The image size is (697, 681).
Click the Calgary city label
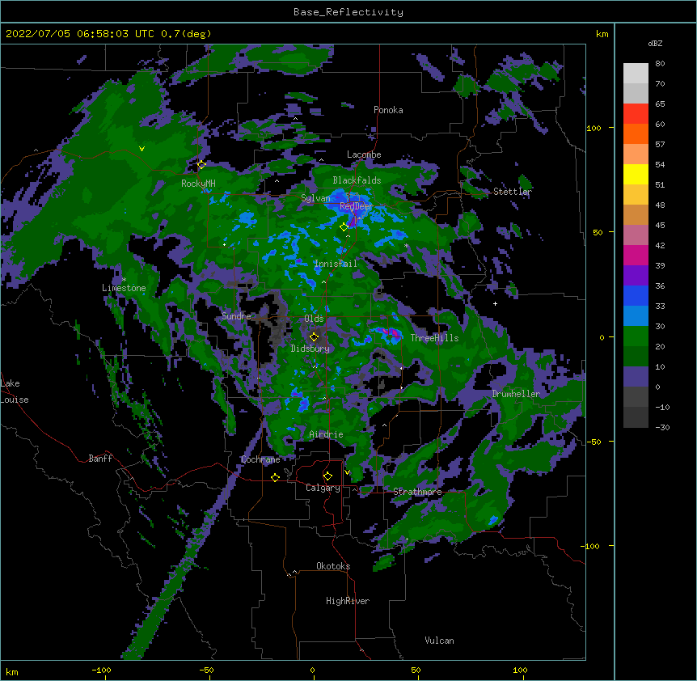(323, 488)
